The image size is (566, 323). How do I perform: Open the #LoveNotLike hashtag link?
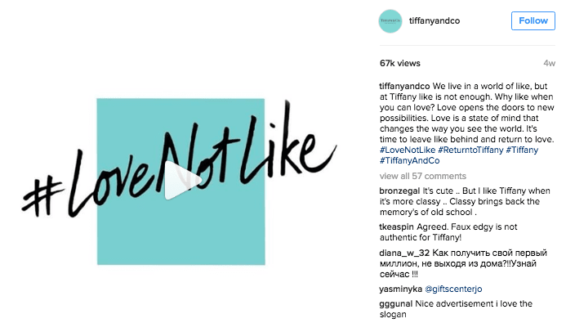(x=408, y=150)
